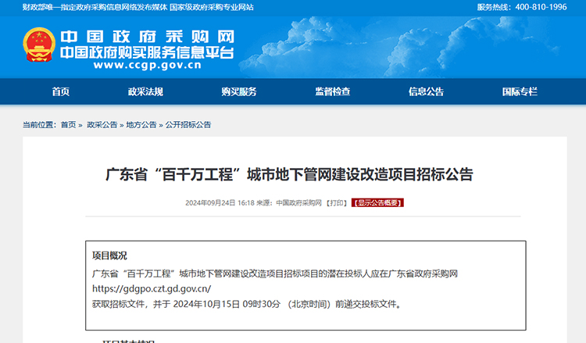Click the deadline text 2024年10月15日 09时30分
Screen dimensions: 586x343
[x=227, y=304]
